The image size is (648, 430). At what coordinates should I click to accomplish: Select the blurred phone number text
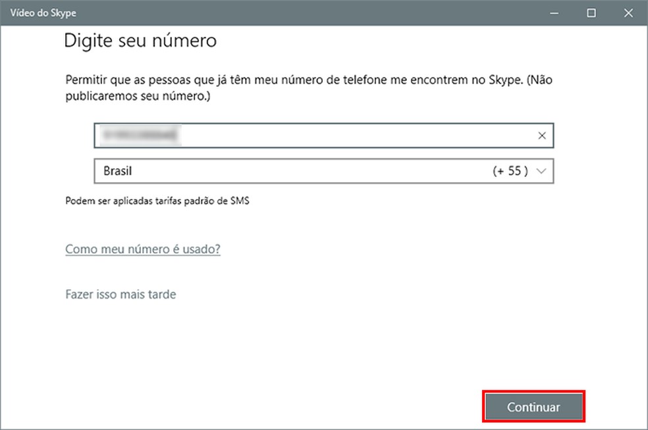139,135
